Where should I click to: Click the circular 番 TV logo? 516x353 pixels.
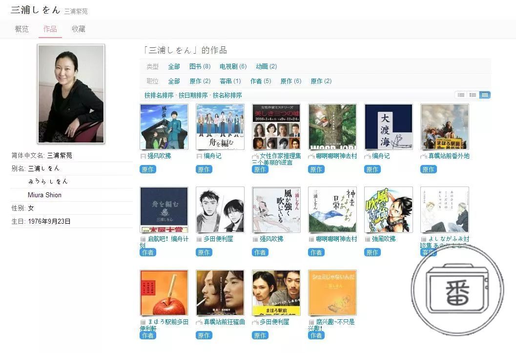click(457, 289)
